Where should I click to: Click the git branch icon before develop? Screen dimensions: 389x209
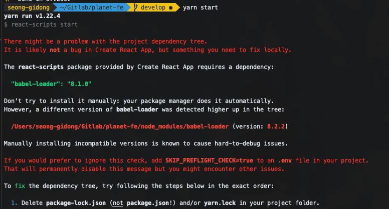click(x=135, y=7)
